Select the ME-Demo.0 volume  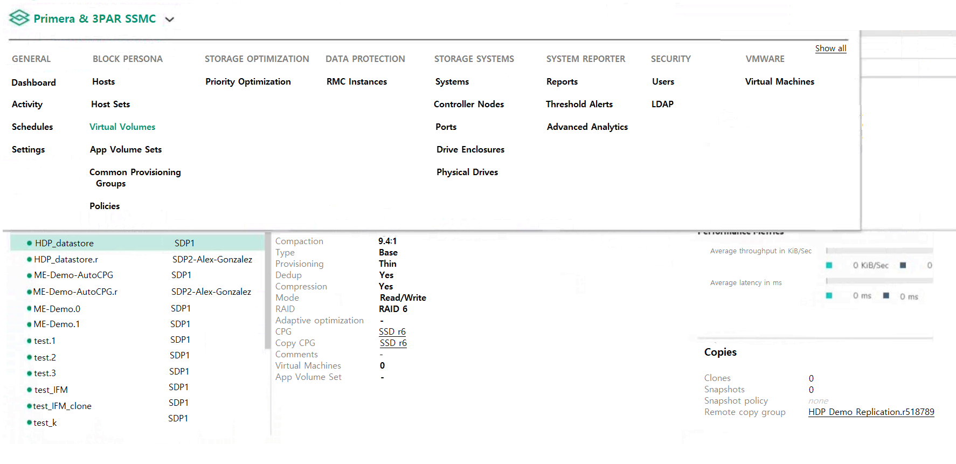[57, 309]
